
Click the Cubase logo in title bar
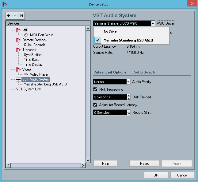pyautogui.click(x=5, y=4)
